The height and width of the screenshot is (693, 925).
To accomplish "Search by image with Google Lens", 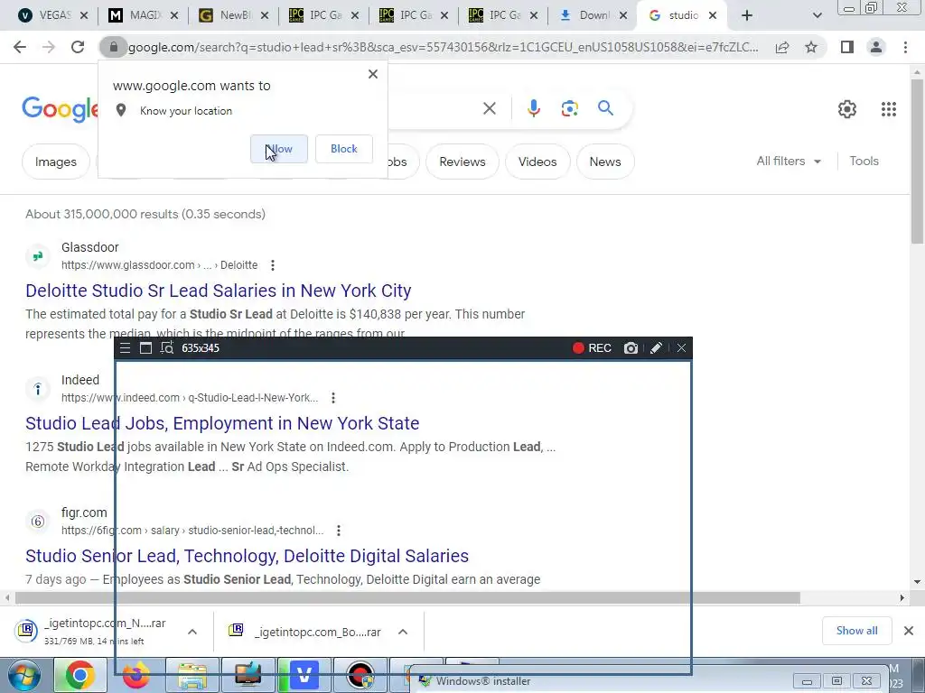I will coord(569,108).
